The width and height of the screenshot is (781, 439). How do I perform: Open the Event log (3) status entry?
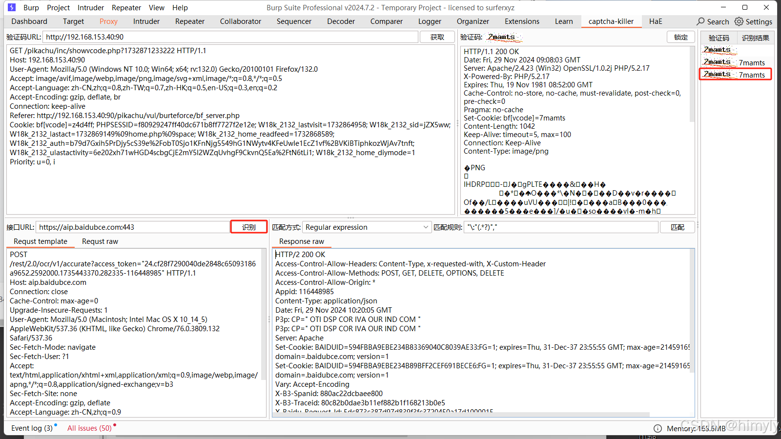(32, 428)
